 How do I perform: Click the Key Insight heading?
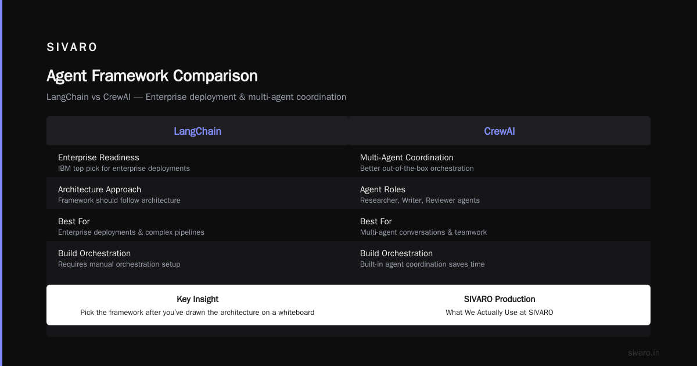tap(197, 299)
